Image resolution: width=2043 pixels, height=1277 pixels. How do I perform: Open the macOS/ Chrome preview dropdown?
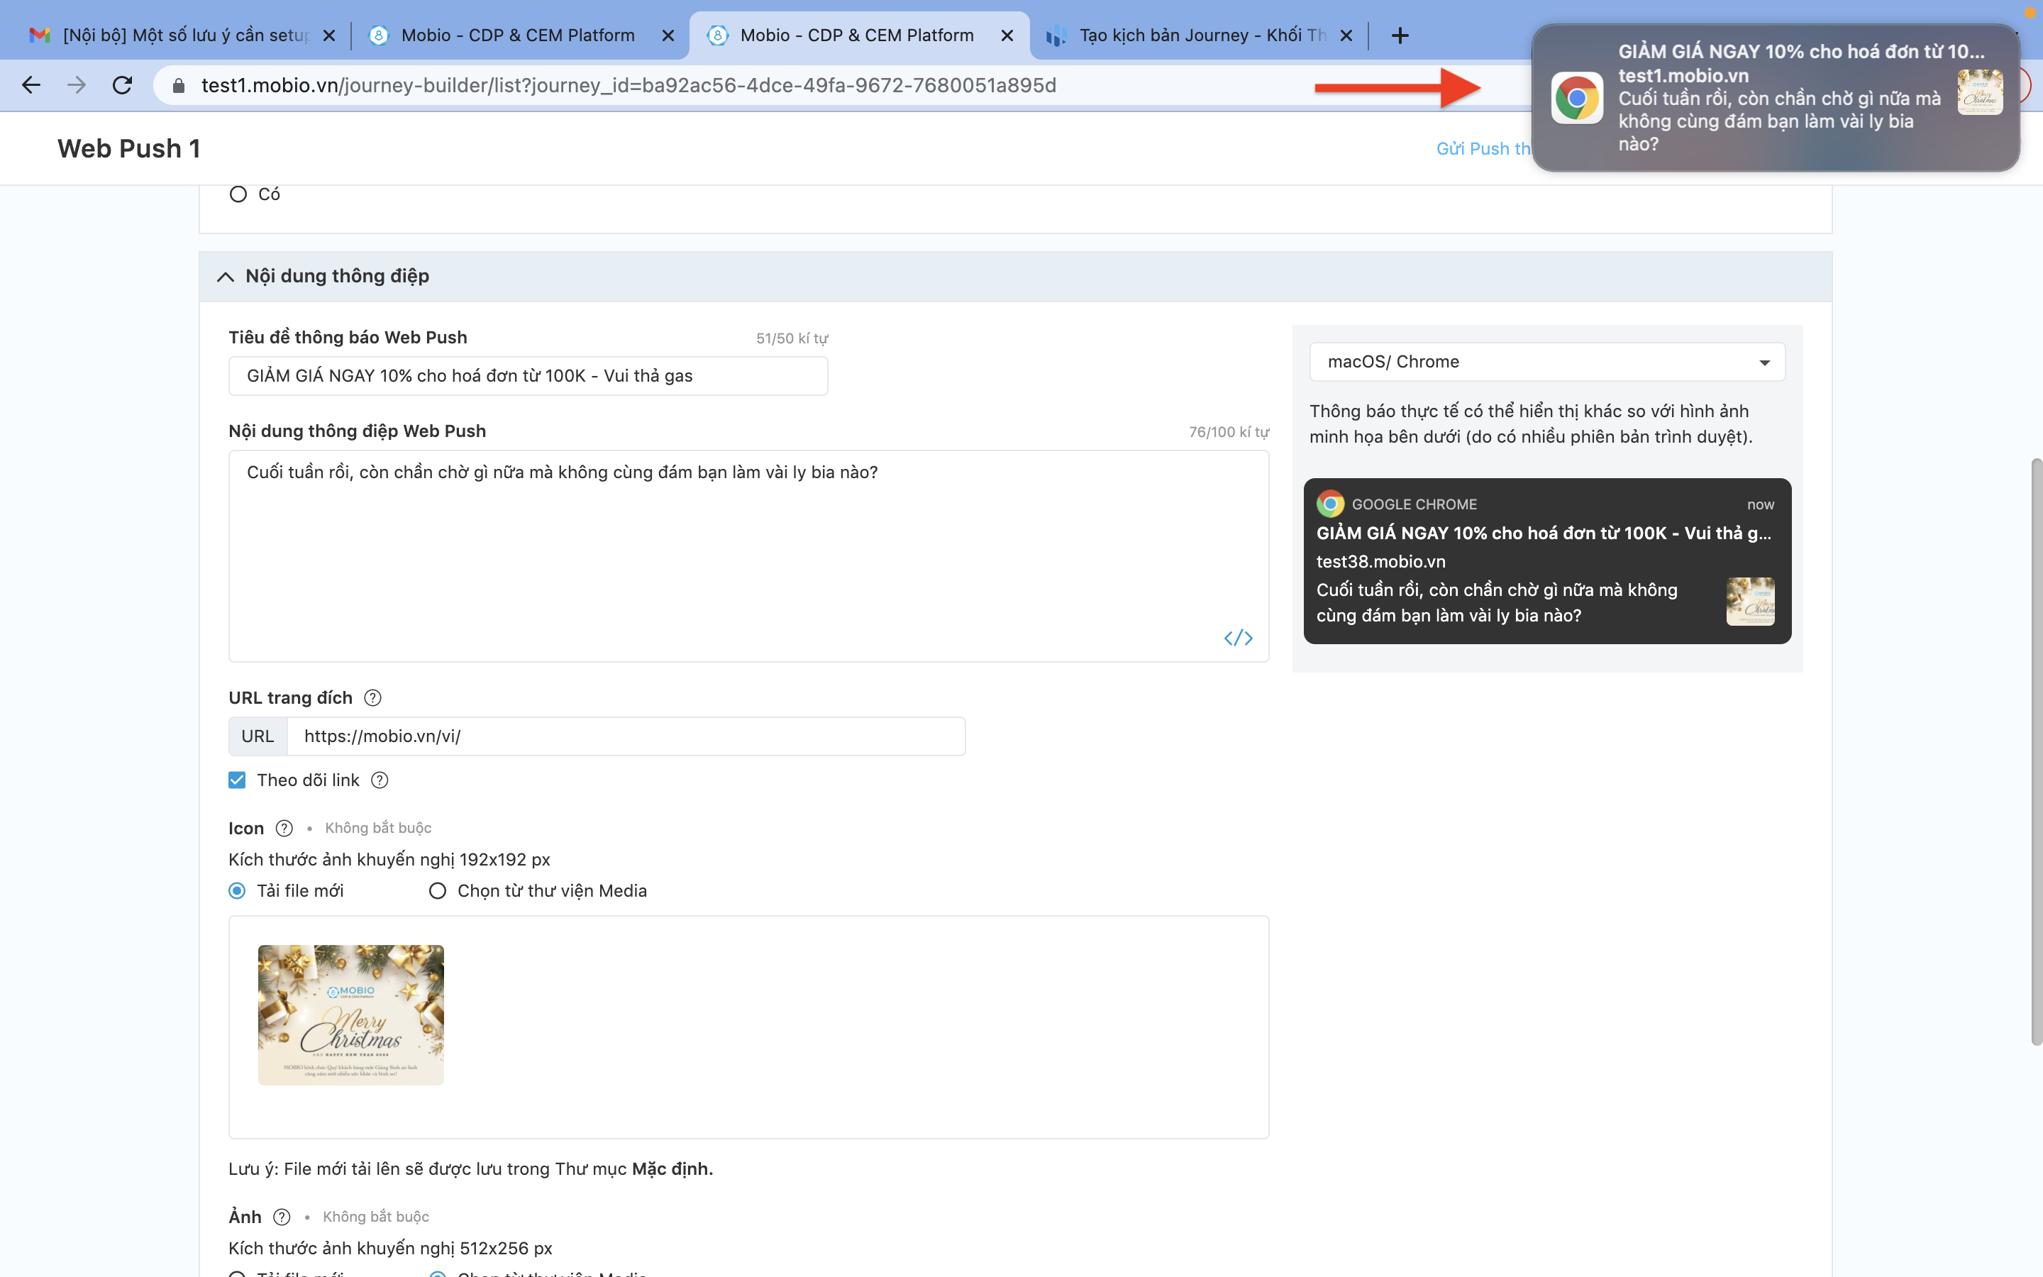tap(1546, 363)
